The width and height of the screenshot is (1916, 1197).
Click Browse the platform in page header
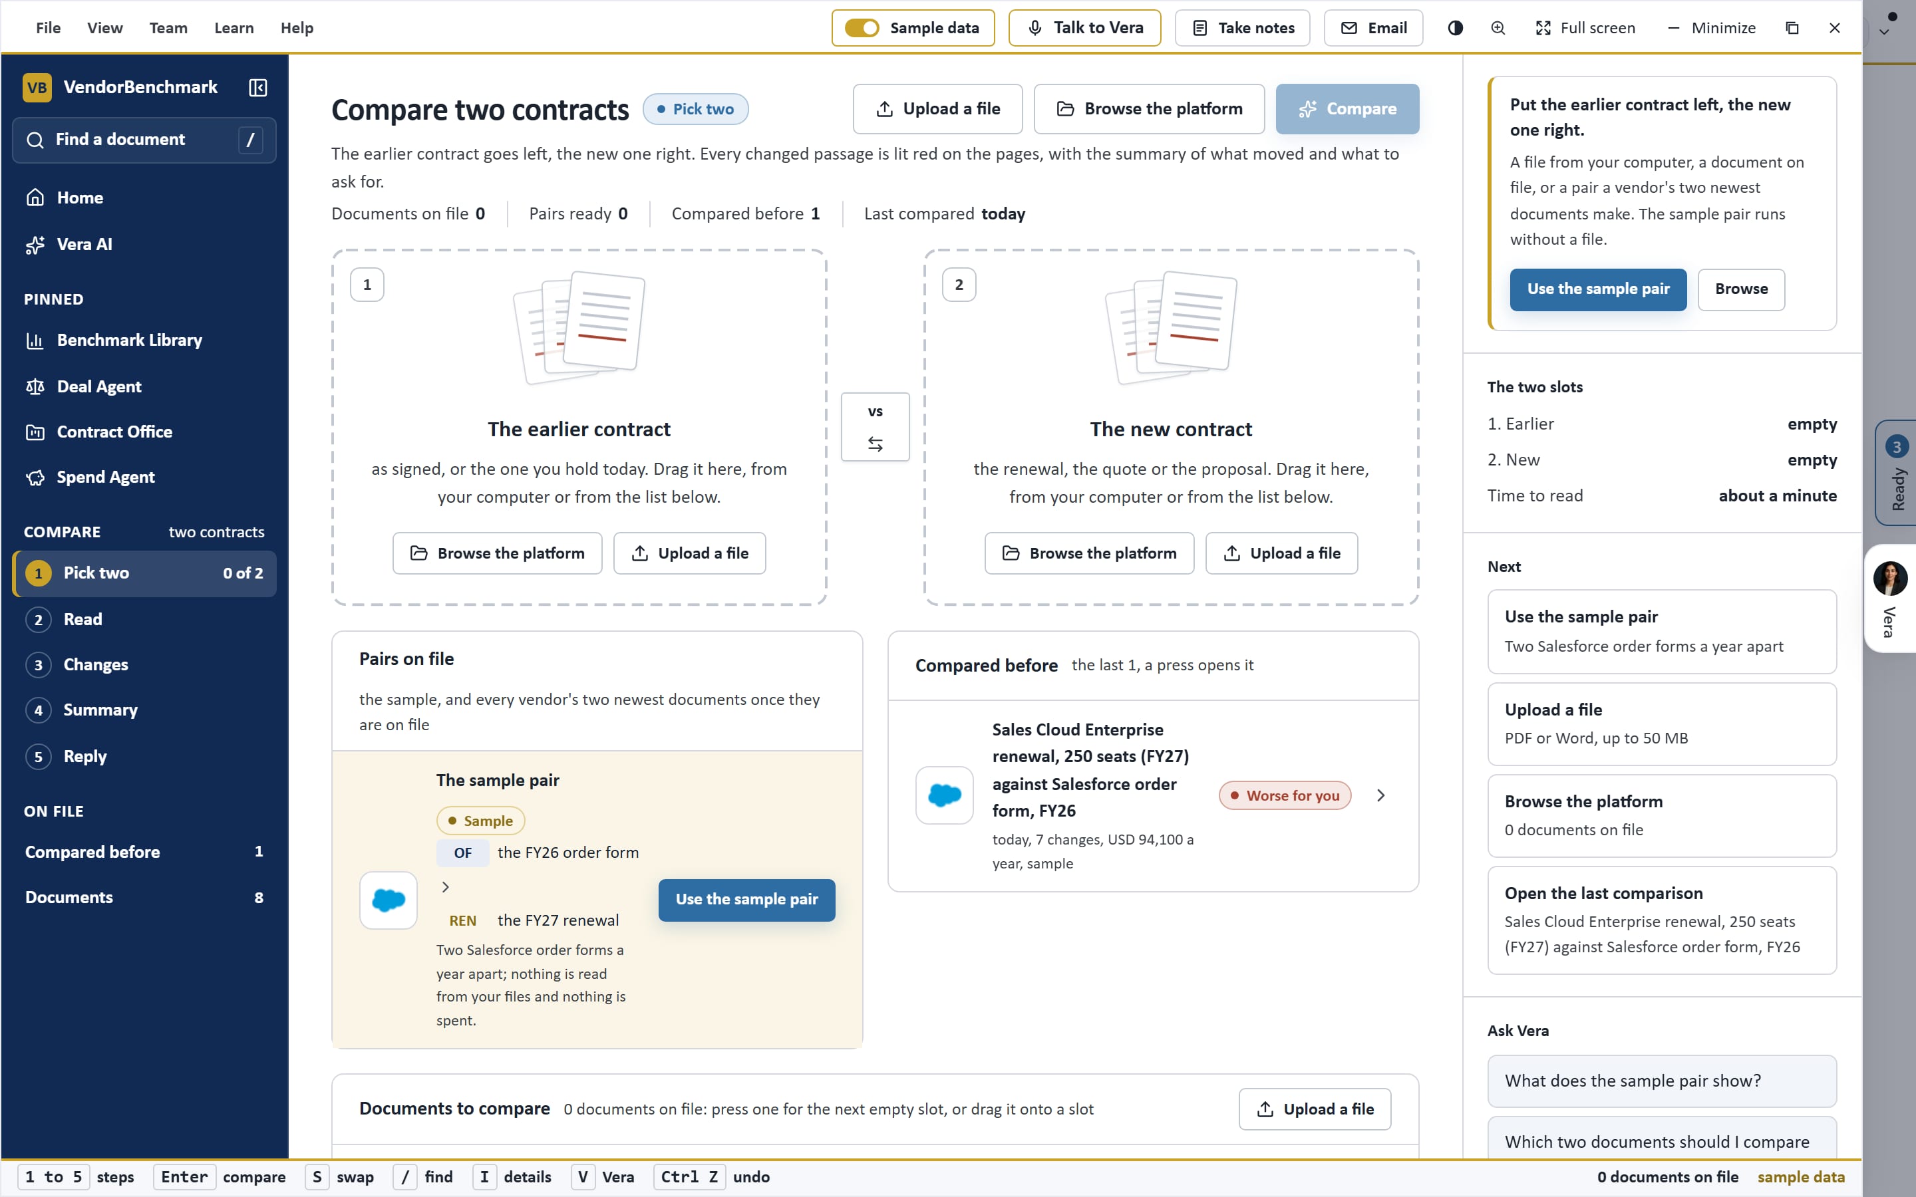pos(1149,108)
